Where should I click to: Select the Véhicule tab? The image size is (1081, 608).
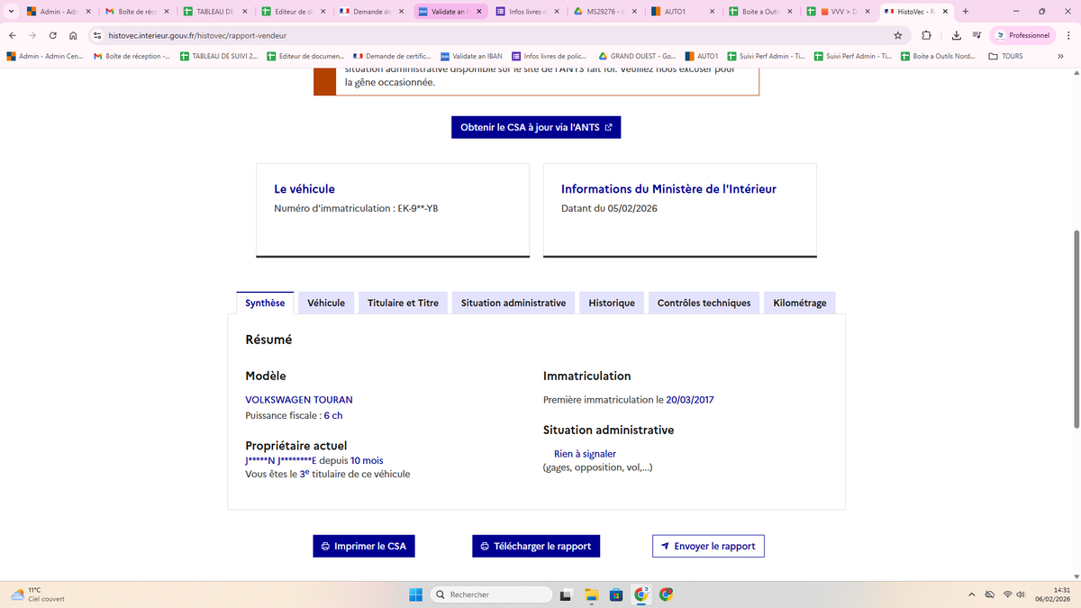coord(326,303)
